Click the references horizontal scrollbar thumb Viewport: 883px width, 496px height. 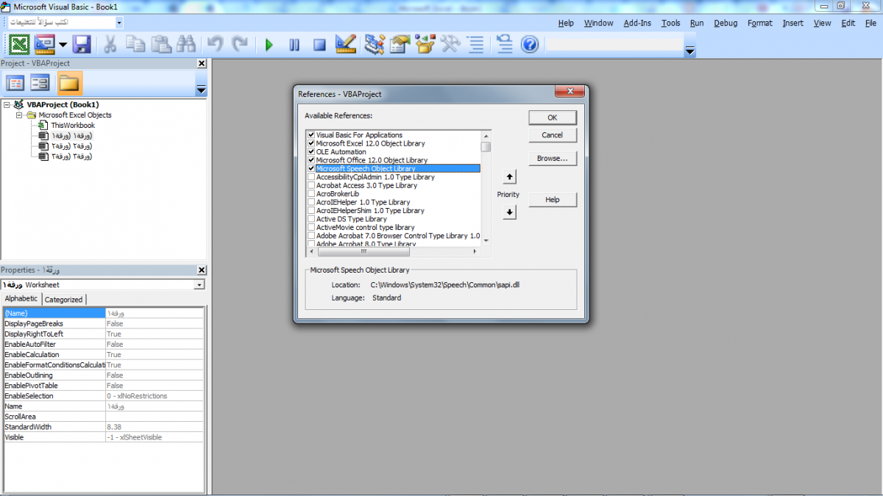click(x=364, y=251)
